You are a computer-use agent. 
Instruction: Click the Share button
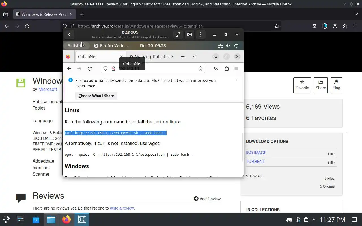click(321, 85)
